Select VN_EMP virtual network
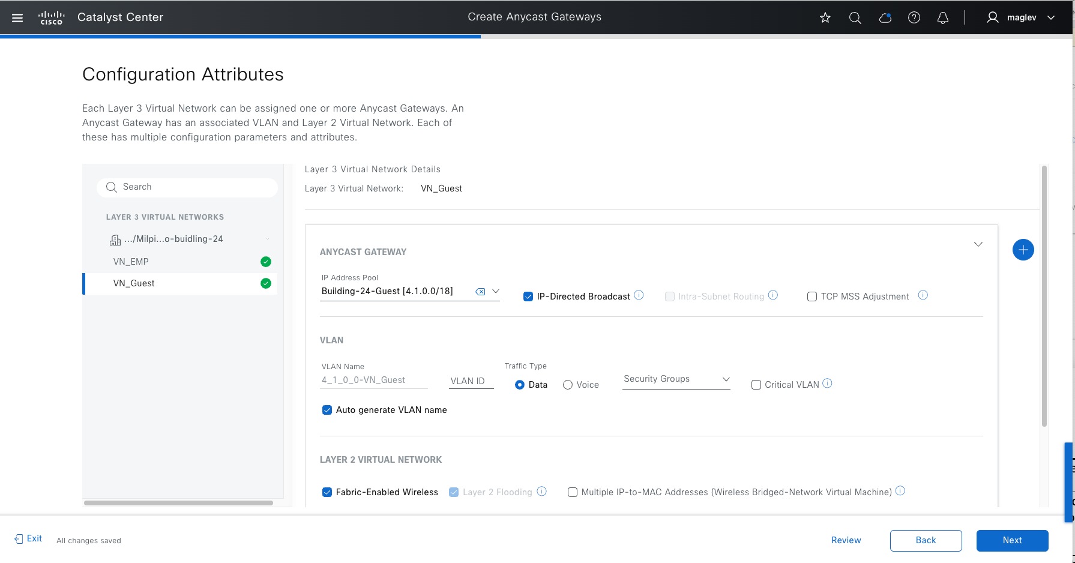 click(x=131, y=262)
